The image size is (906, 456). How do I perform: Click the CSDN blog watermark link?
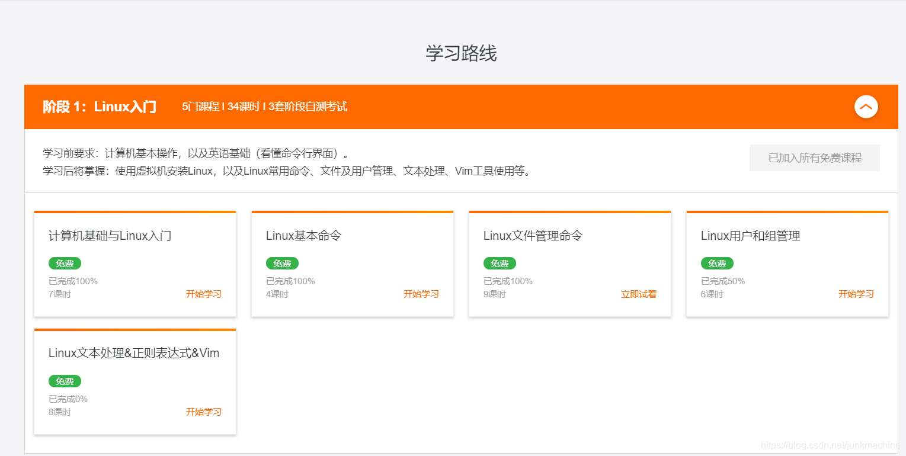coord(829,444)
